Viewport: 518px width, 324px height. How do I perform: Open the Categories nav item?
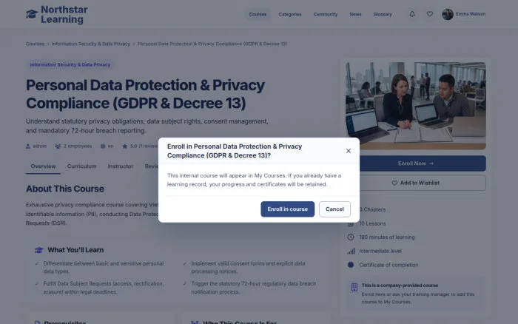(290, 14)
